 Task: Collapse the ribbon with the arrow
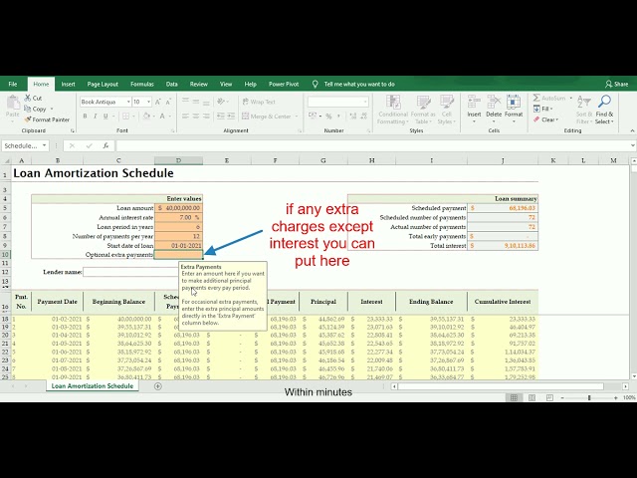(632, 130)
